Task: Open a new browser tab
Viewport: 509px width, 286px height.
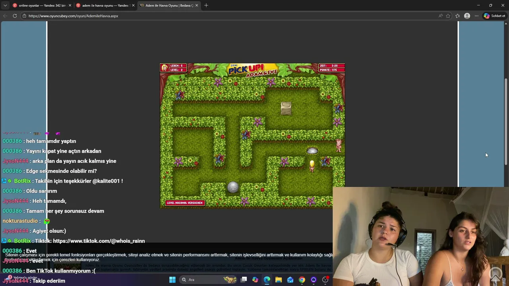Action: click(x=206, y=6)
